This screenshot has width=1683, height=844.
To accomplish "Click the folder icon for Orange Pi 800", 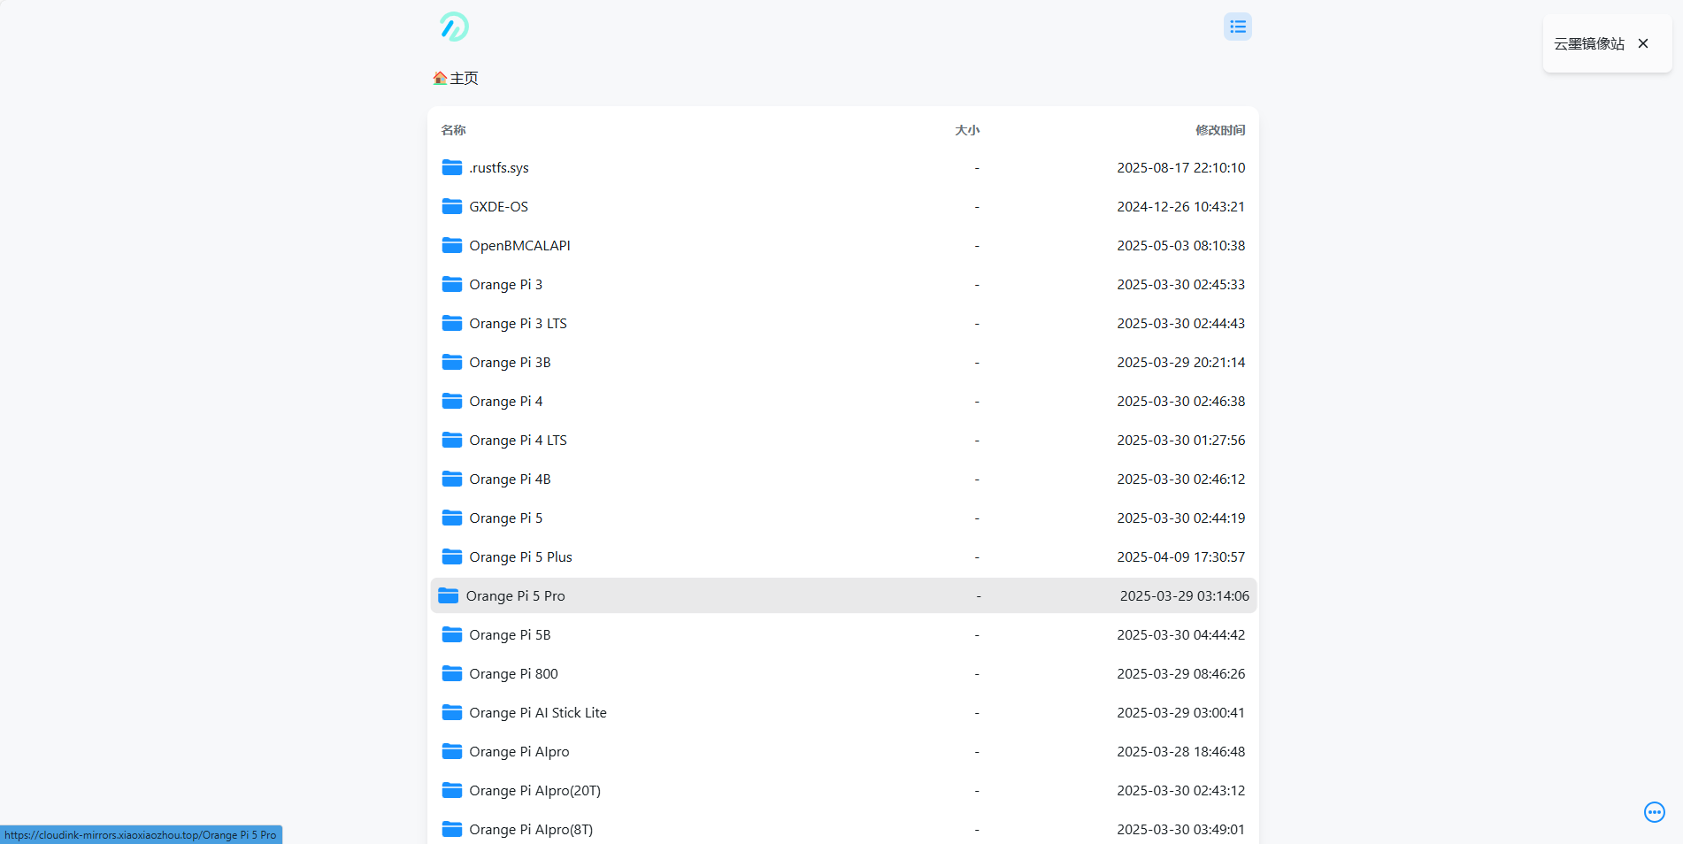I will click(x=452, y=673).
